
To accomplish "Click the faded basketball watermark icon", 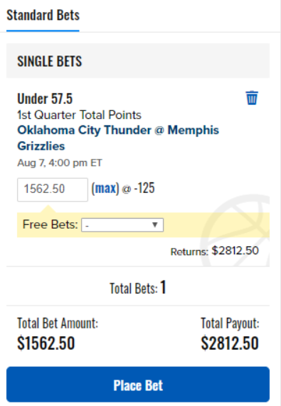I will (235, 231).
